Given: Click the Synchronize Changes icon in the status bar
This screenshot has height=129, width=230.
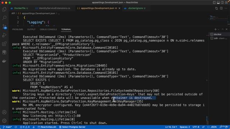Looking at the screenshot, I should pyautogui.click(x=16, y=127).
